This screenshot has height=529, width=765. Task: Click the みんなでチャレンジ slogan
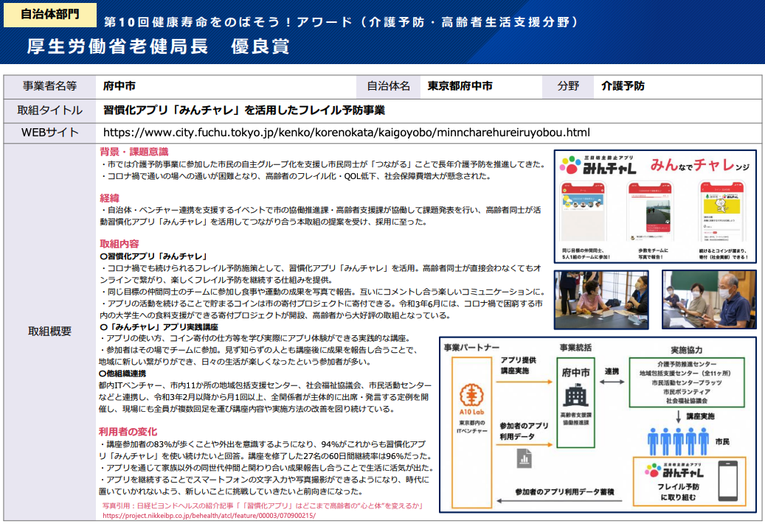pos(699,166)
